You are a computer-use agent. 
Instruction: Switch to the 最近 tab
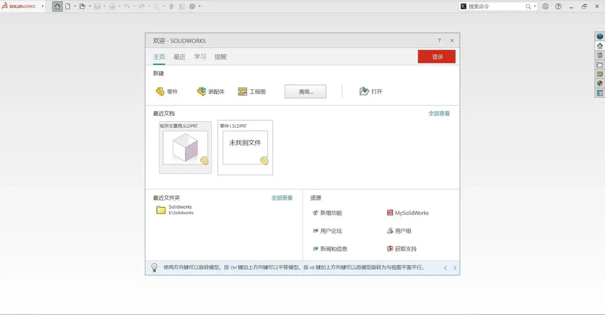(179, 57)
